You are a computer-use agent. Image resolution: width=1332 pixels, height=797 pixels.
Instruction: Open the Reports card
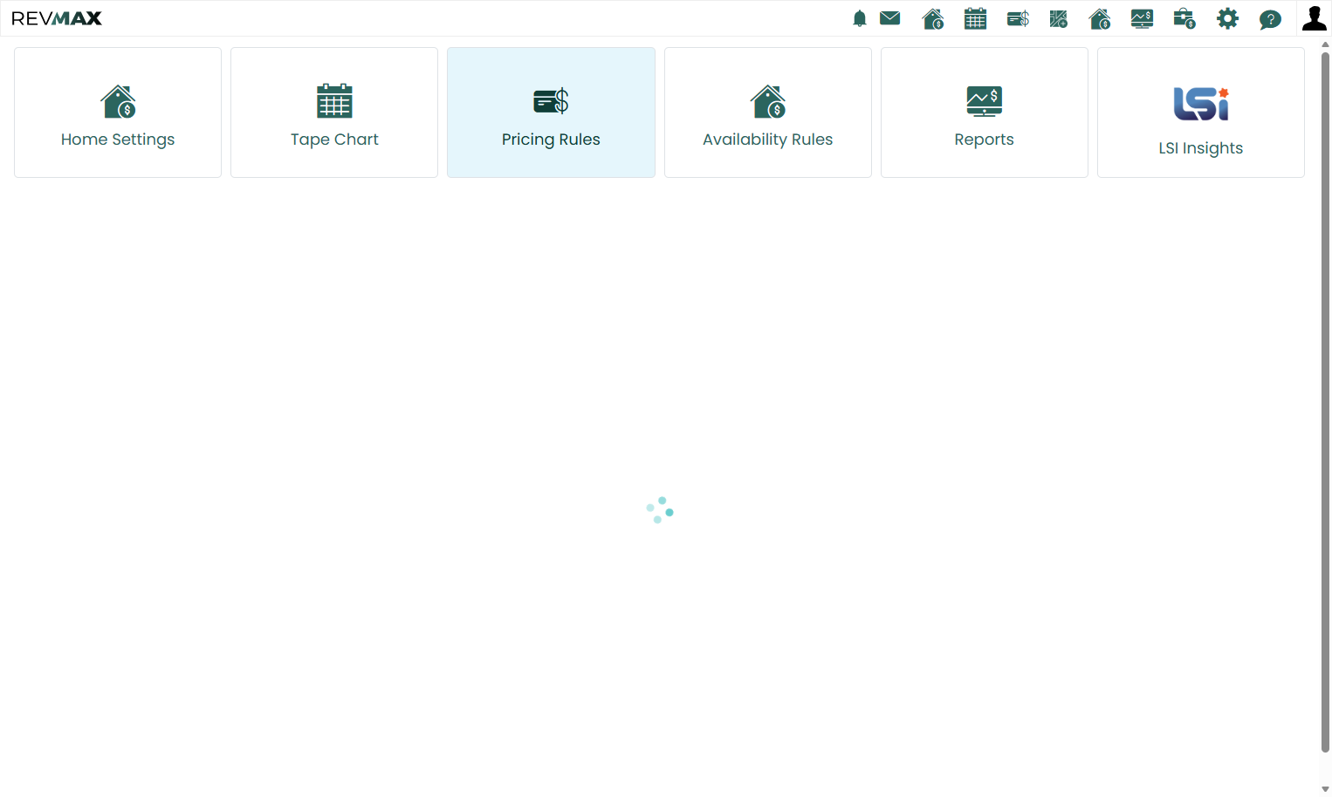(x=985, y=112)
